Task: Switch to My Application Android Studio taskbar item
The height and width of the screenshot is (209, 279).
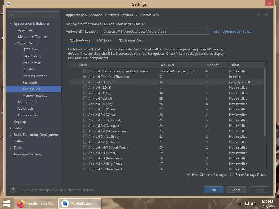Action: (x=80, y=204)
